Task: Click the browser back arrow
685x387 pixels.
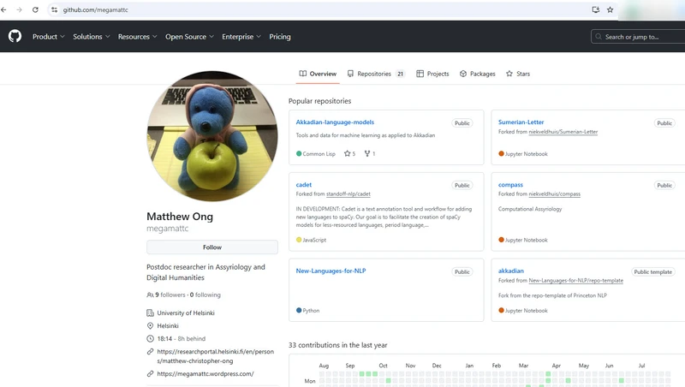Action: (6, 9)
